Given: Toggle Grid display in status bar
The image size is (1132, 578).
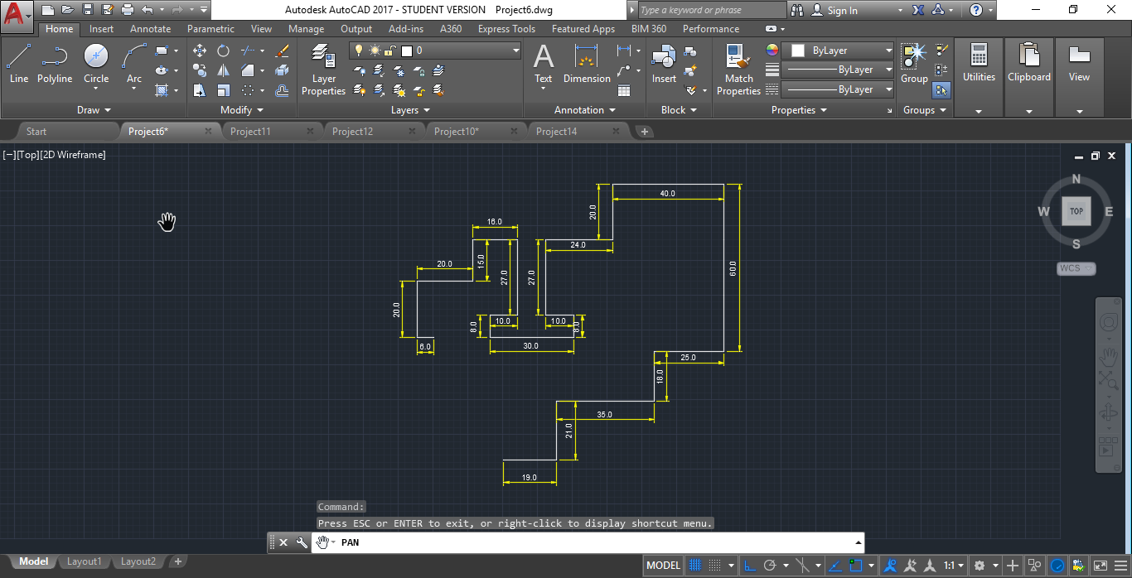Looking at the screenshot, I should pos(694,565).
